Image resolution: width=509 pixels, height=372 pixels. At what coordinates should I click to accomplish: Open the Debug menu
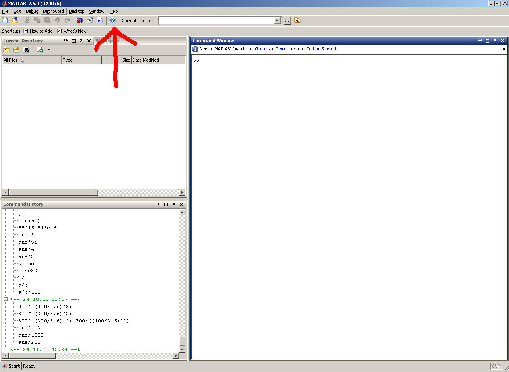[32, 11]
